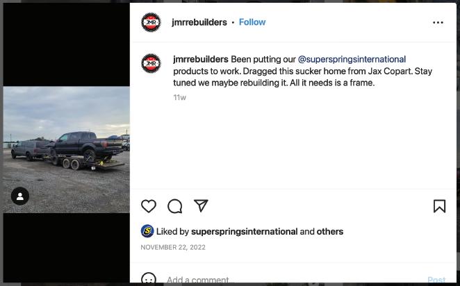The image size is (460, 286).
Task: View the others who liked this post
Action: coord(330,231)
